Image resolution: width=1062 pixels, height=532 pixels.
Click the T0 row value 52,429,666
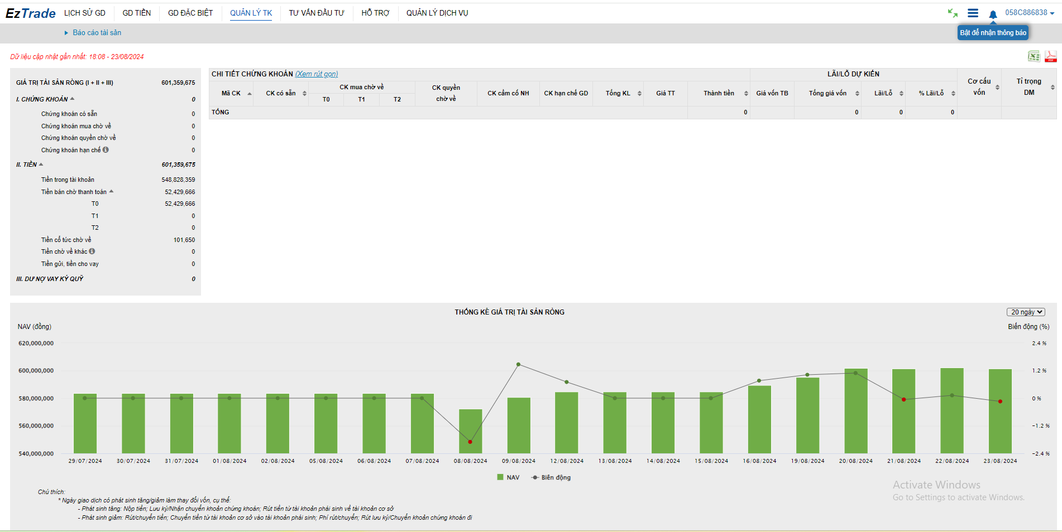pyautogui.click(x=180, y=204)
